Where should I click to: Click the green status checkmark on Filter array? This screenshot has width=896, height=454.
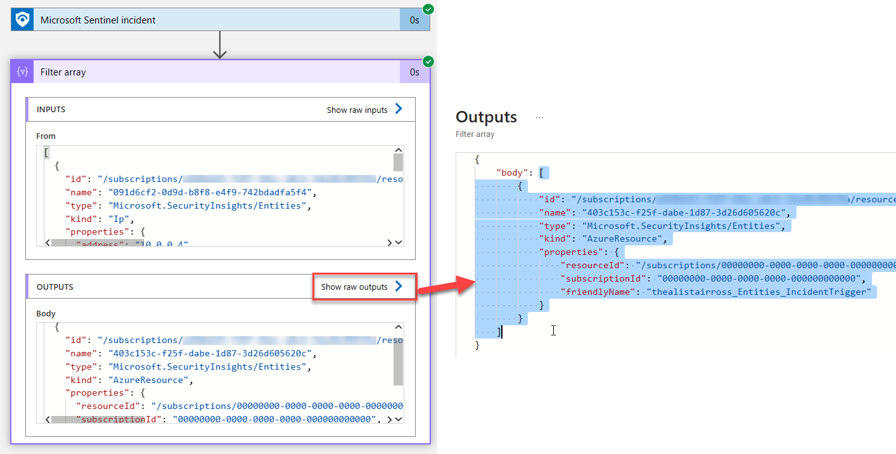pyautogui.click(x=428, y=62)
